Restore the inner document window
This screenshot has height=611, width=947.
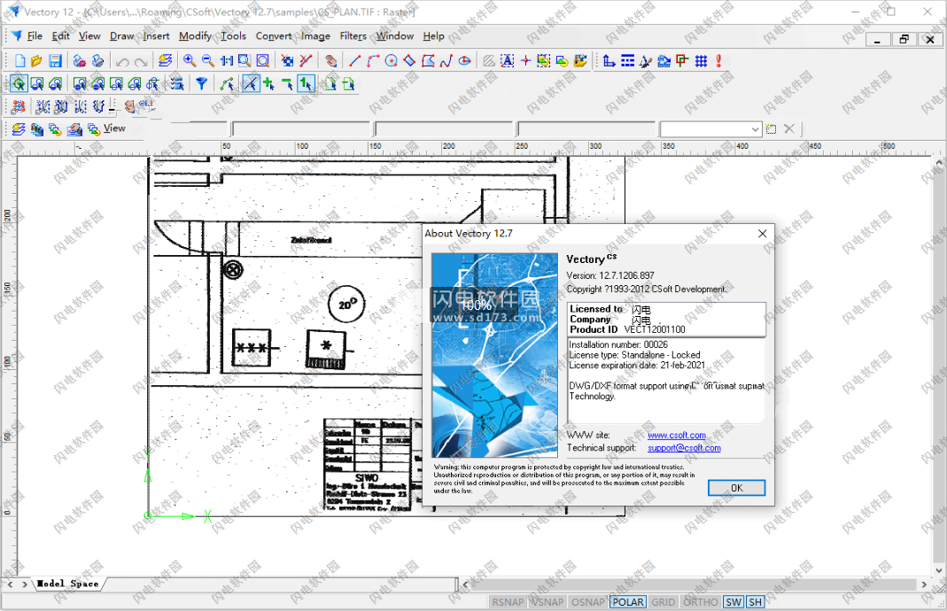pos(904,39)
